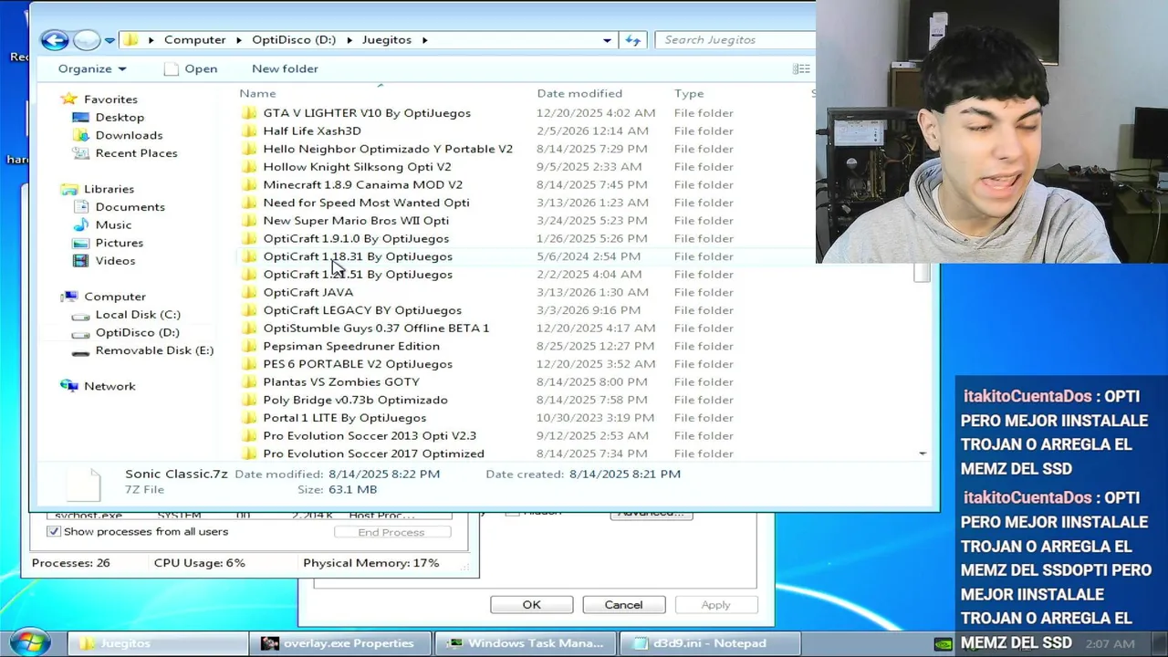The width and height of the screenshot is (1168, 657).
Task: Click the Forward navigation arrow in Explorer
Action: coord(87,39)
